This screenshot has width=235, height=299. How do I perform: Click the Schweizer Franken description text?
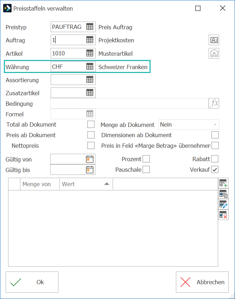pos(123,67)
